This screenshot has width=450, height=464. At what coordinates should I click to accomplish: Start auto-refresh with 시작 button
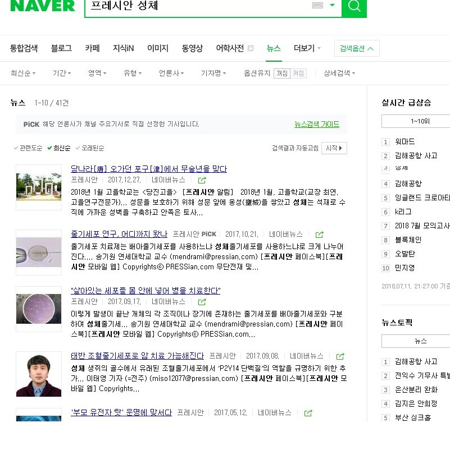point(334,148)
